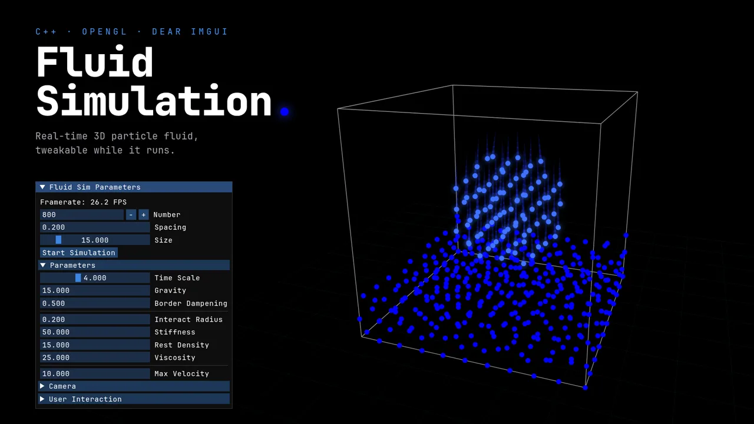Click the Rest Density value field

click(x=95, y=345)
